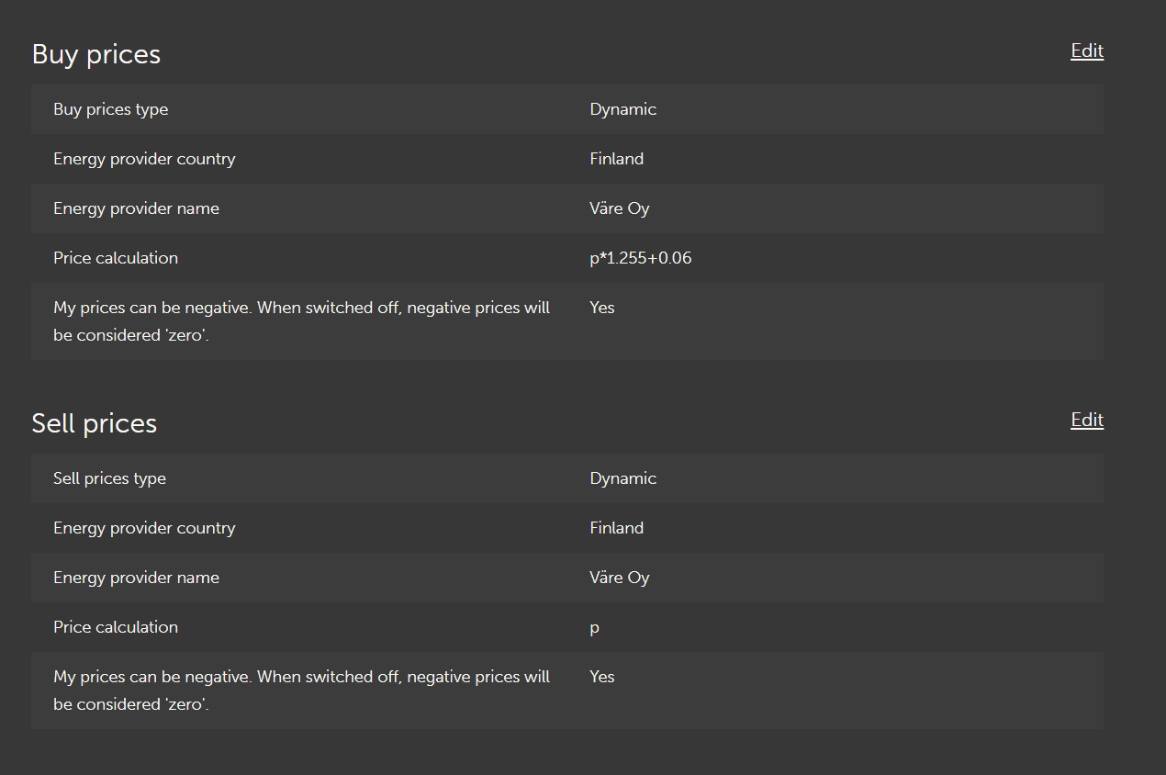Click the p*1.255+0.06 price formula
1166x775 pixels.
click(x=641, y=258)
